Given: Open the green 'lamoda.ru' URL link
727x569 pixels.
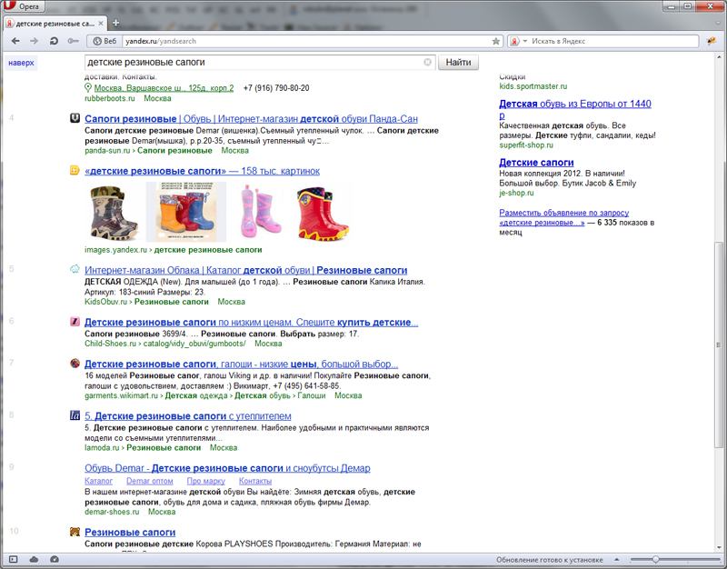Looking at the screenshot, I should pyautogui.click(x=102, y=448).
